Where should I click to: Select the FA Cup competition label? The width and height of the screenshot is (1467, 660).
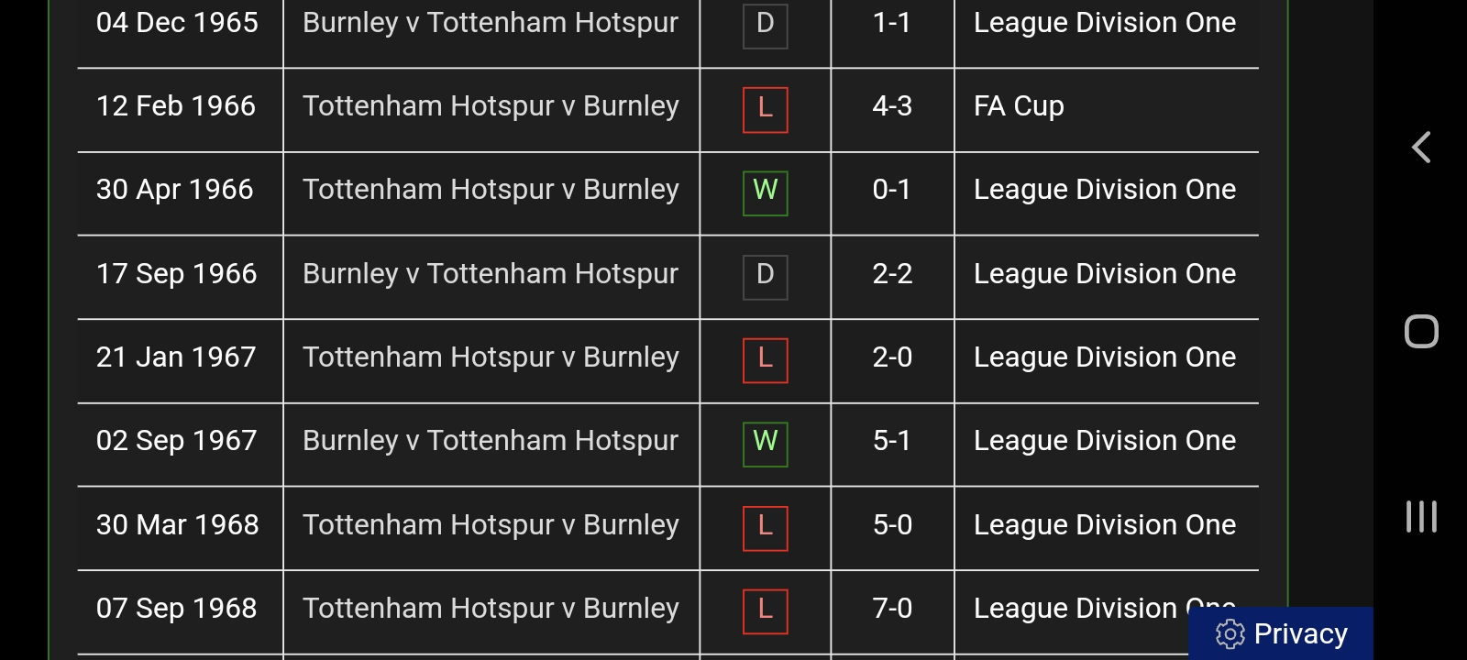coord(1019,106)
